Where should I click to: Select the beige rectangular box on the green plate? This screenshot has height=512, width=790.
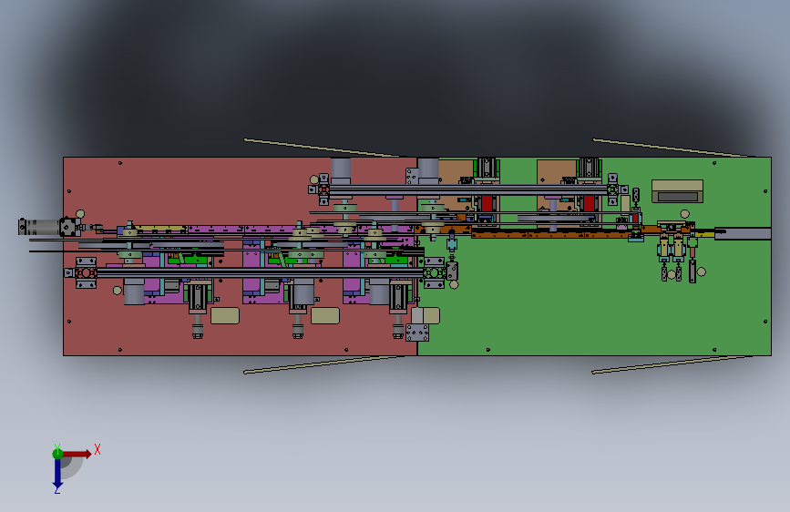pos(677,191)
